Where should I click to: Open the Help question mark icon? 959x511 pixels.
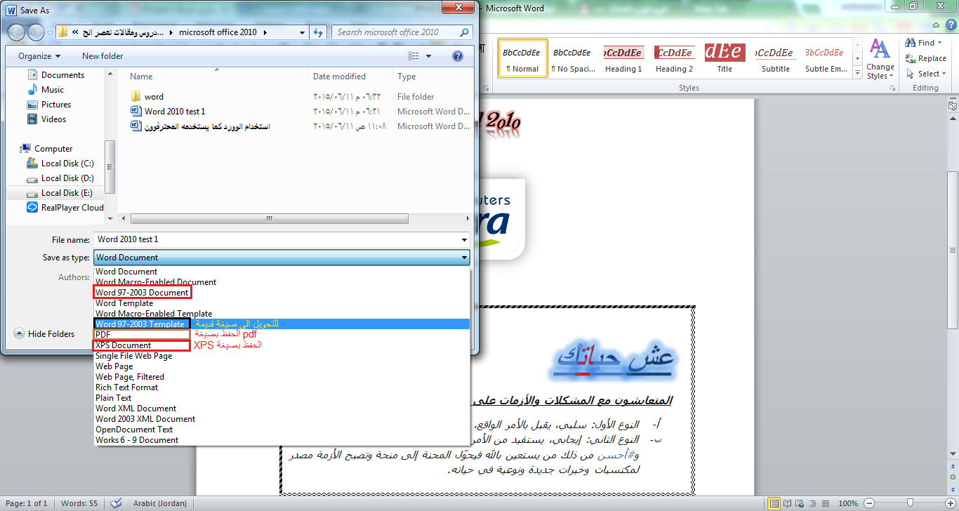click(458, 56)
